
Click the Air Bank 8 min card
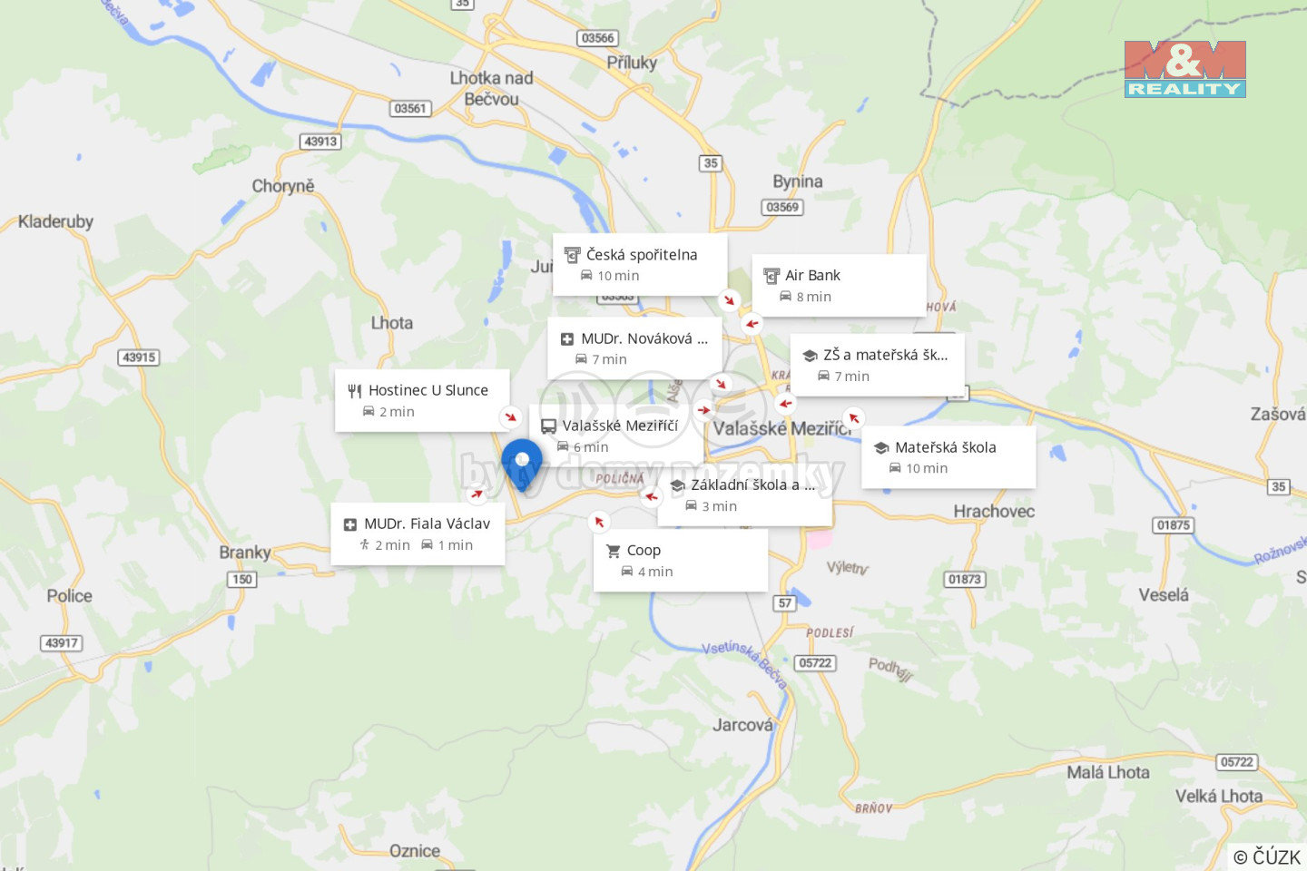tap(839, 286)
